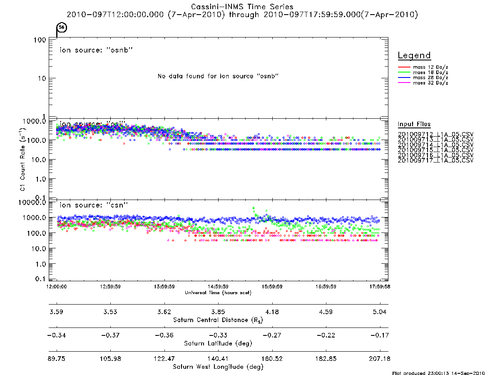Click the 12:59:59 time tick label
The width and height of the screenshot is (485, 375).
110,287
